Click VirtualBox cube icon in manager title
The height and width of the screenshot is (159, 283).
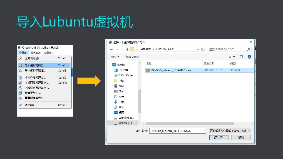point(19,48)
